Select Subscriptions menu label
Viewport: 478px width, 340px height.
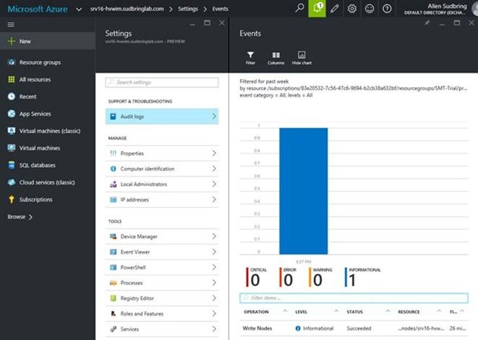coord(36,200)
